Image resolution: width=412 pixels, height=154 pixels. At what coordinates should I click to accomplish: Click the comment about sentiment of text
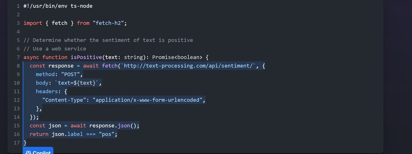tap(108, 40)
